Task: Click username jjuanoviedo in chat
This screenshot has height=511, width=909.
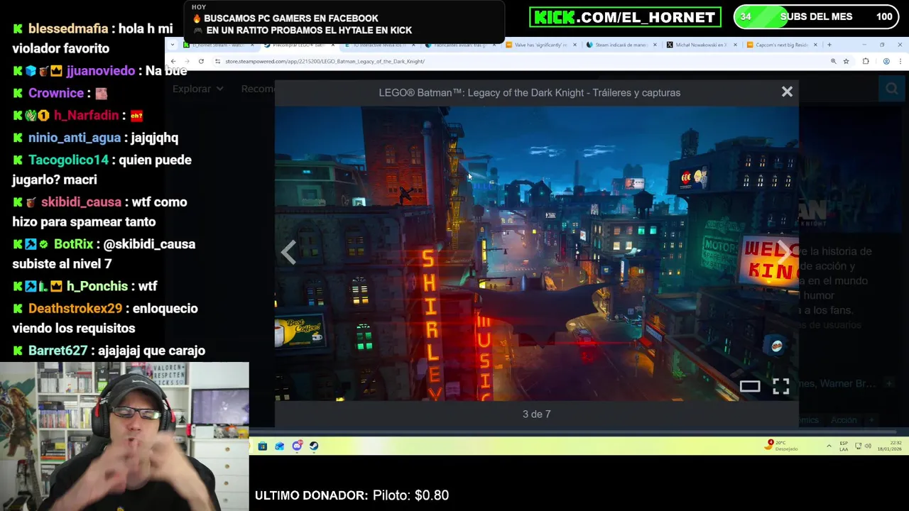Action: pyautogui.click(x=101, y=70)
